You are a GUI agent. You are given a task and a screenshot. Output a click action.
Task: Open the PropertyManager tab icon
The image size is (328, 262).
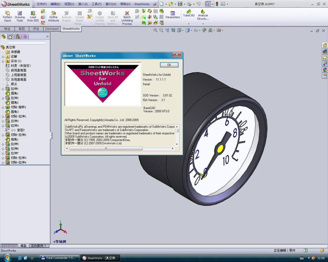[x=11, y=37]
